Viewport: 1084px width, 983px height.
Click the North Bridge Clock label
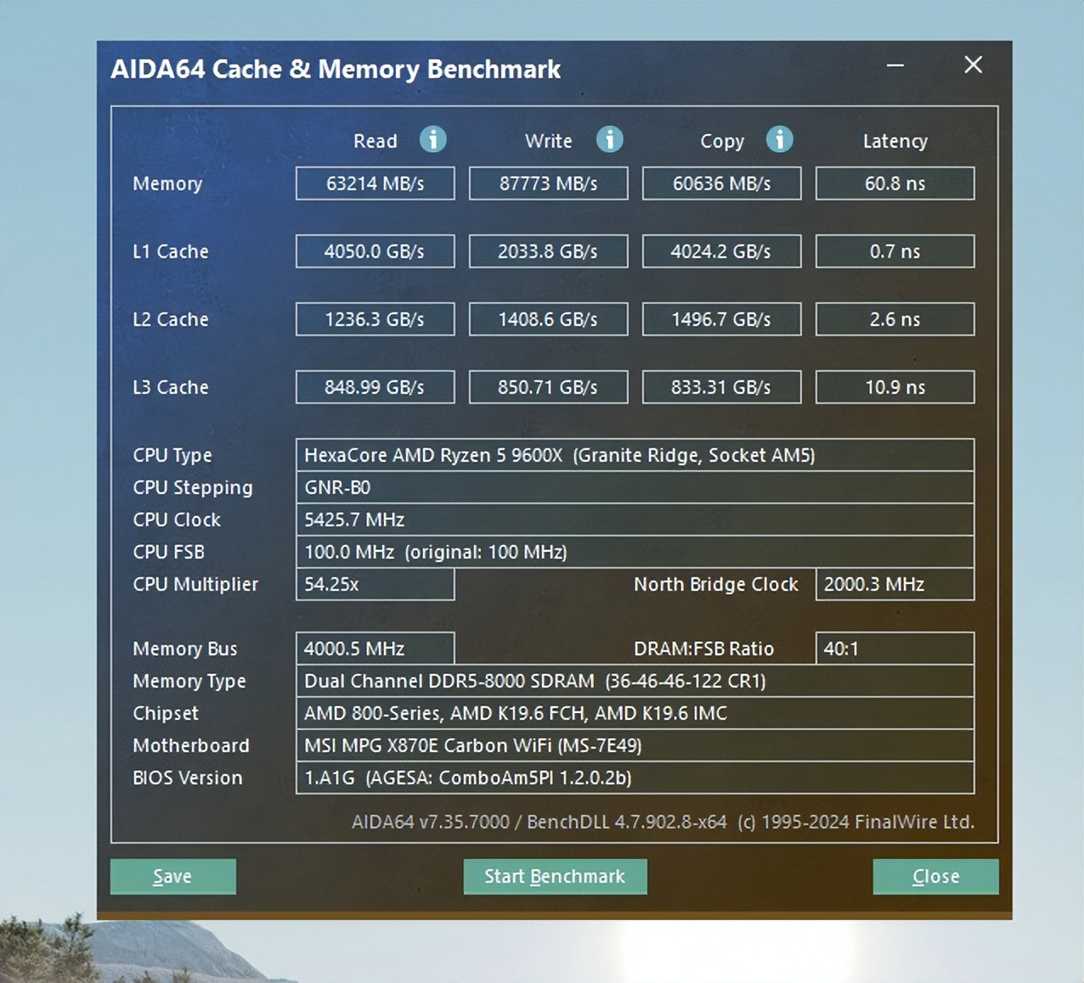716,585
